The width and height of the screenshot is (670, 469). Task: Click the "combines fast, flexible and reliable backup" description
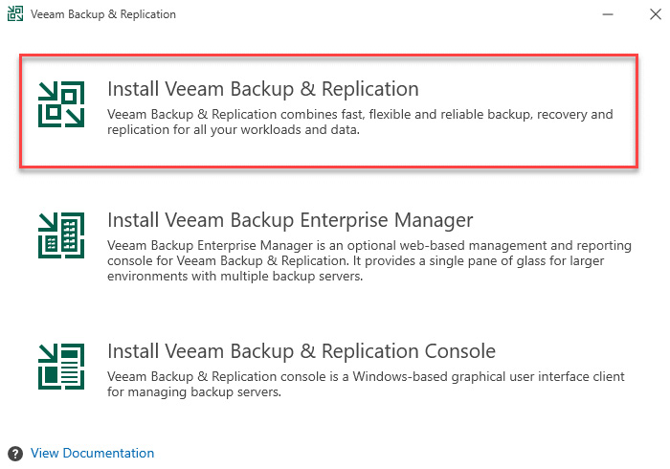(360, 115)
